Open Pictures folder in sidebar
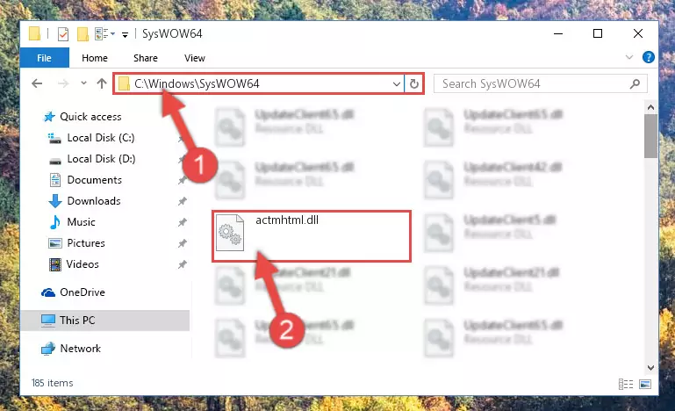 tap(86, 243)
